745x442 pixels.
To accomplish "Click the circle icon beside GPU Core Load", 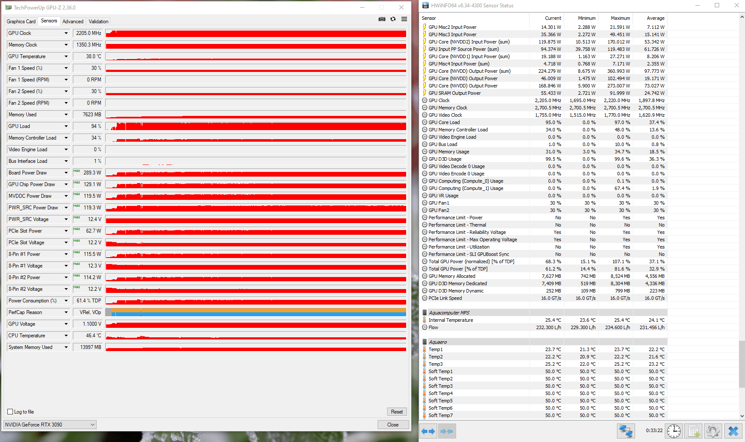I will click(425, 122).
